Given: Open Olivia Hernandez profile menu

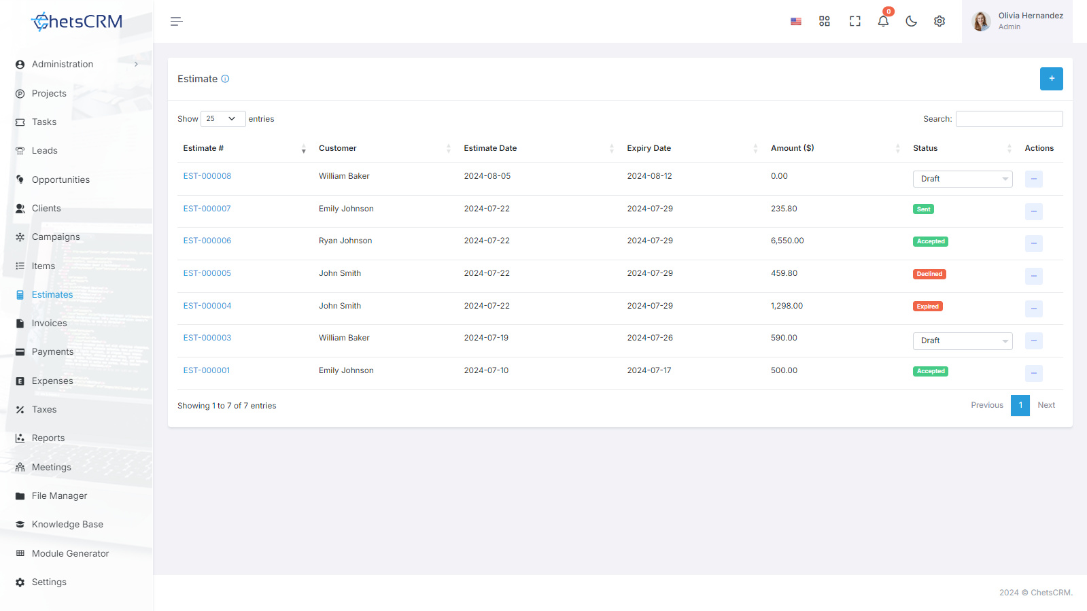Looking at the screenshot, I should tap(1017, 22).
